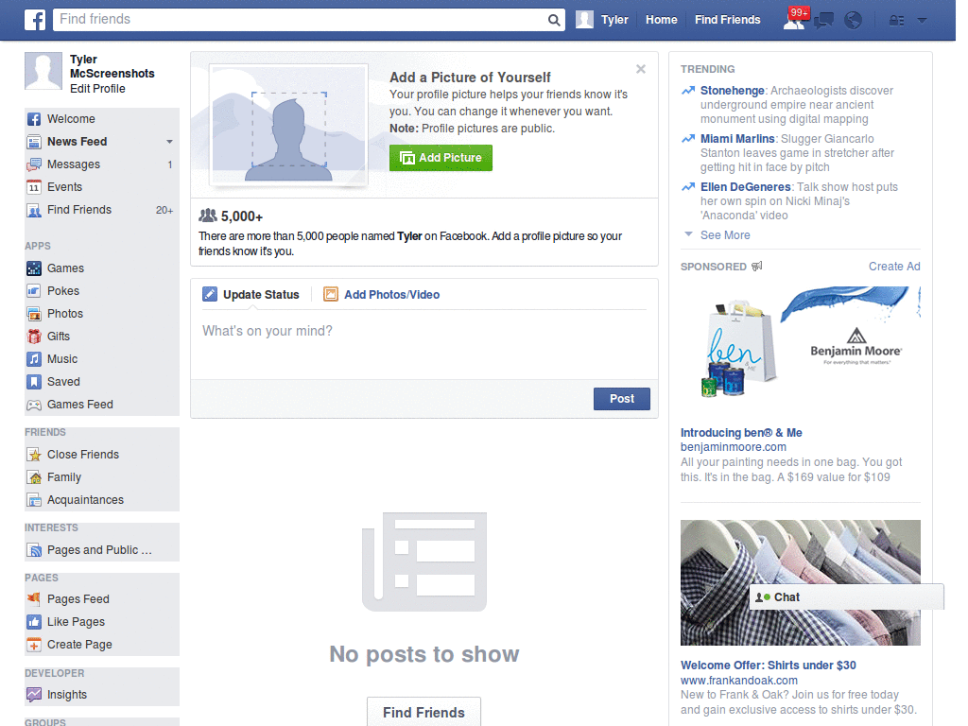Click the blue Post button
Image resolution: width=968 pixels, height=726 pixels.
tap(622, 399)
